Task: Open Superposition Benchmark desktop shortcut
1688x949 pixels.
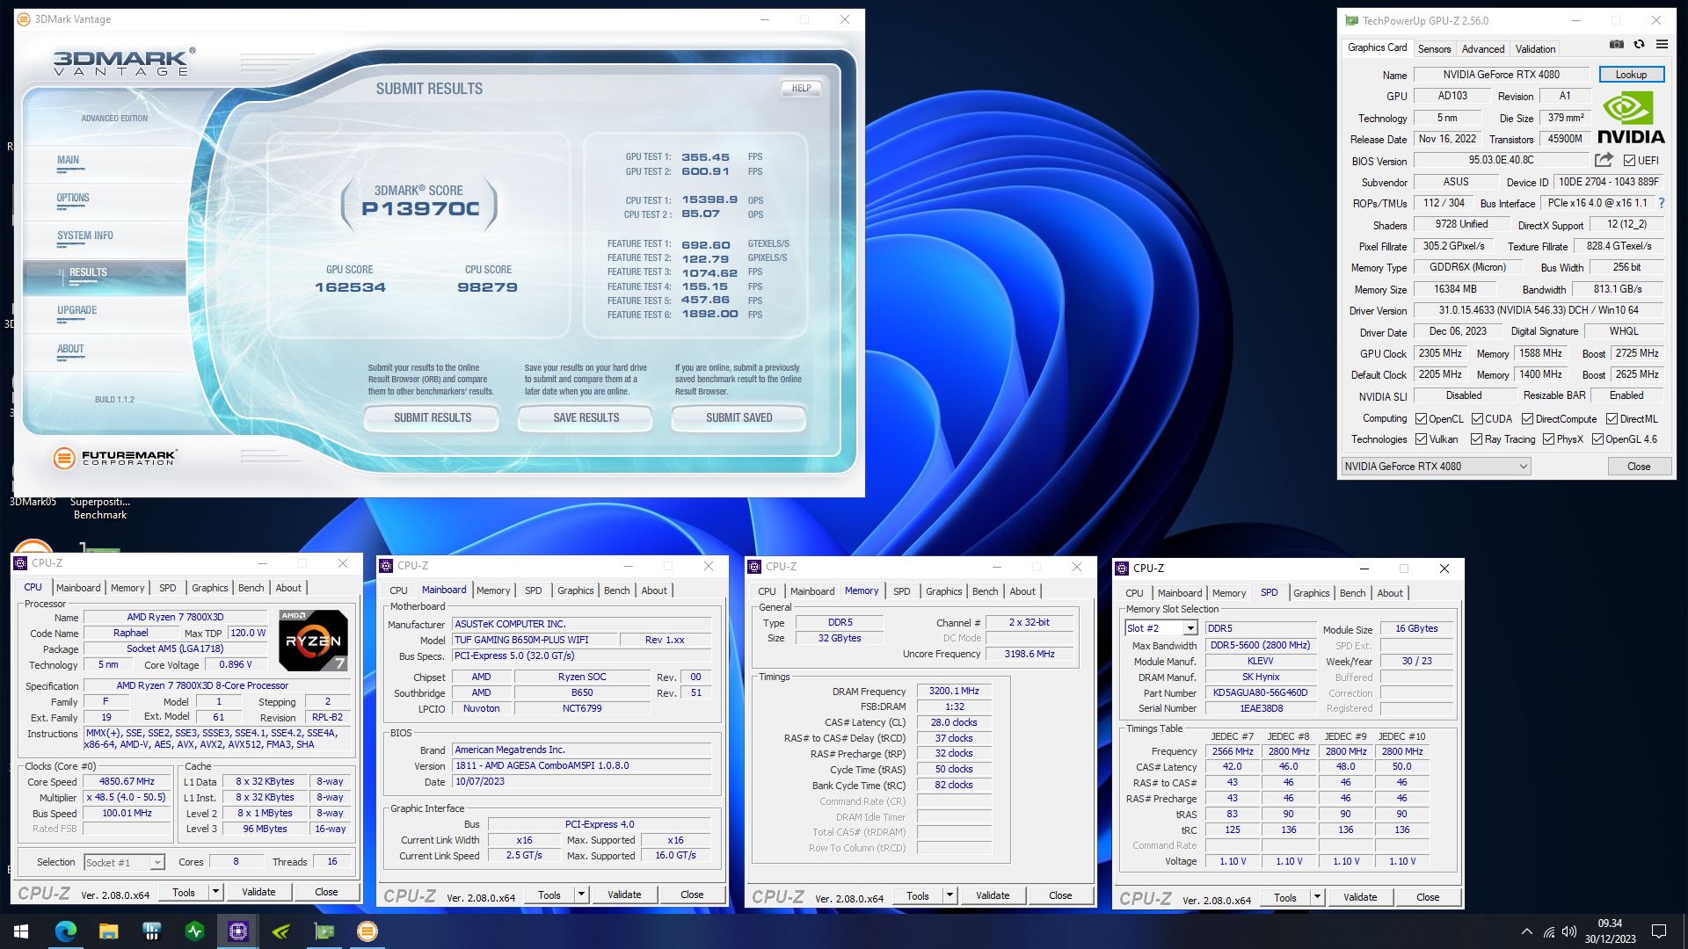Action: pyautogui.click(x=99, y=508)
